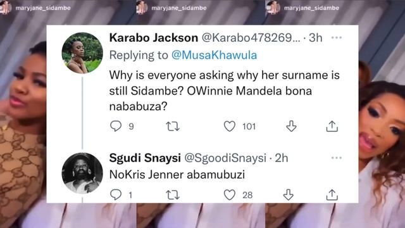The image size is (405, 228).
Task: Retweet Sgudi Snaysi's tweet
Action: coord(172,195)
